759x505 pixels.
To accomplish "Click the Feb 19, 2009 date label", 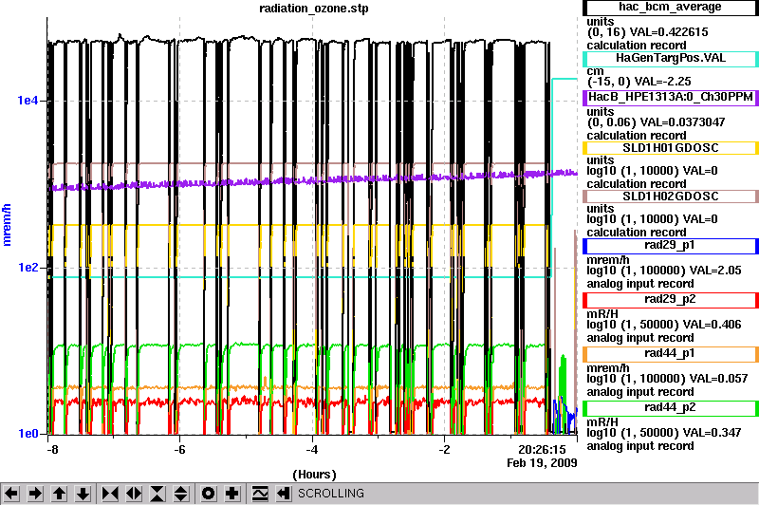I will 542,463.
